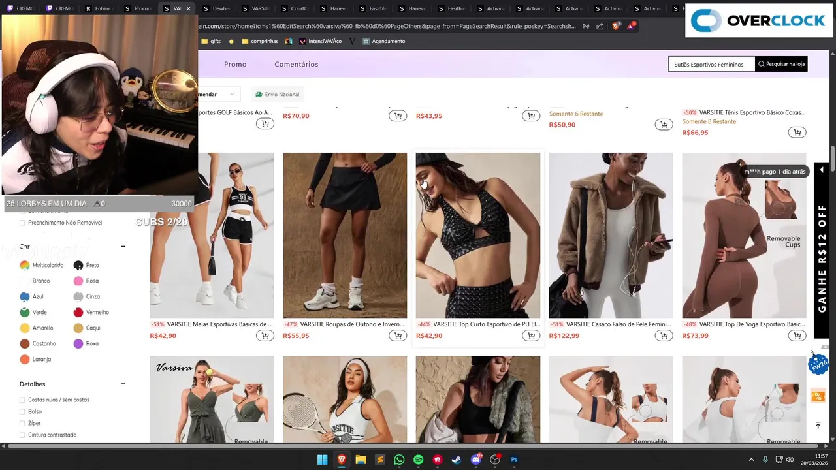Add the R$70,90 item to cart
836x470 pixels.
click(398, 116)
